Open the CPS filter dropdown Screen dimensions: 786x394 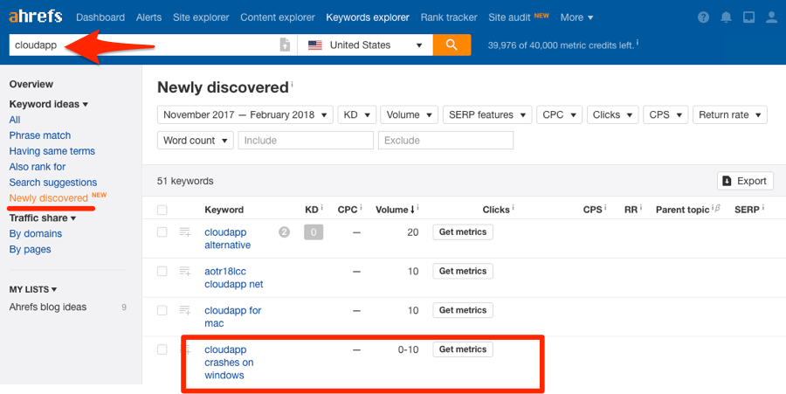[665, 114]
